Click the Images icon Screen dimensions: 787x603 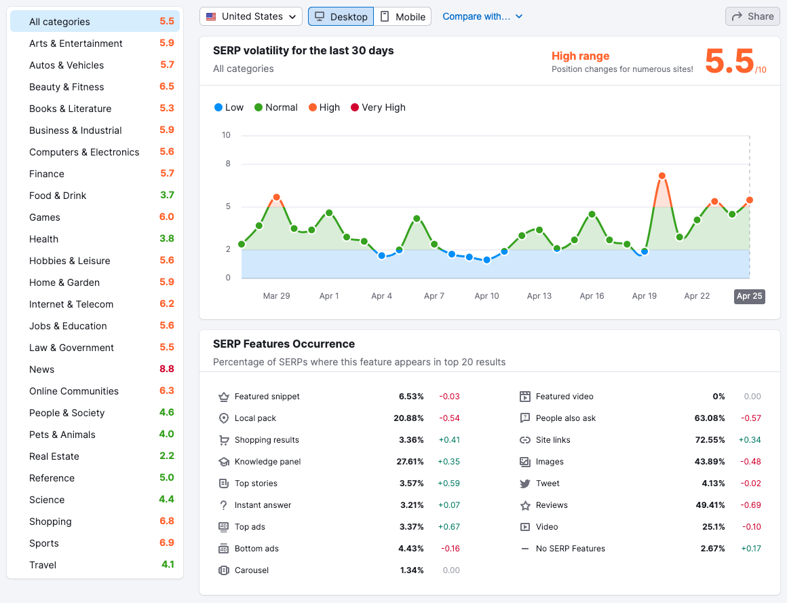524,461
